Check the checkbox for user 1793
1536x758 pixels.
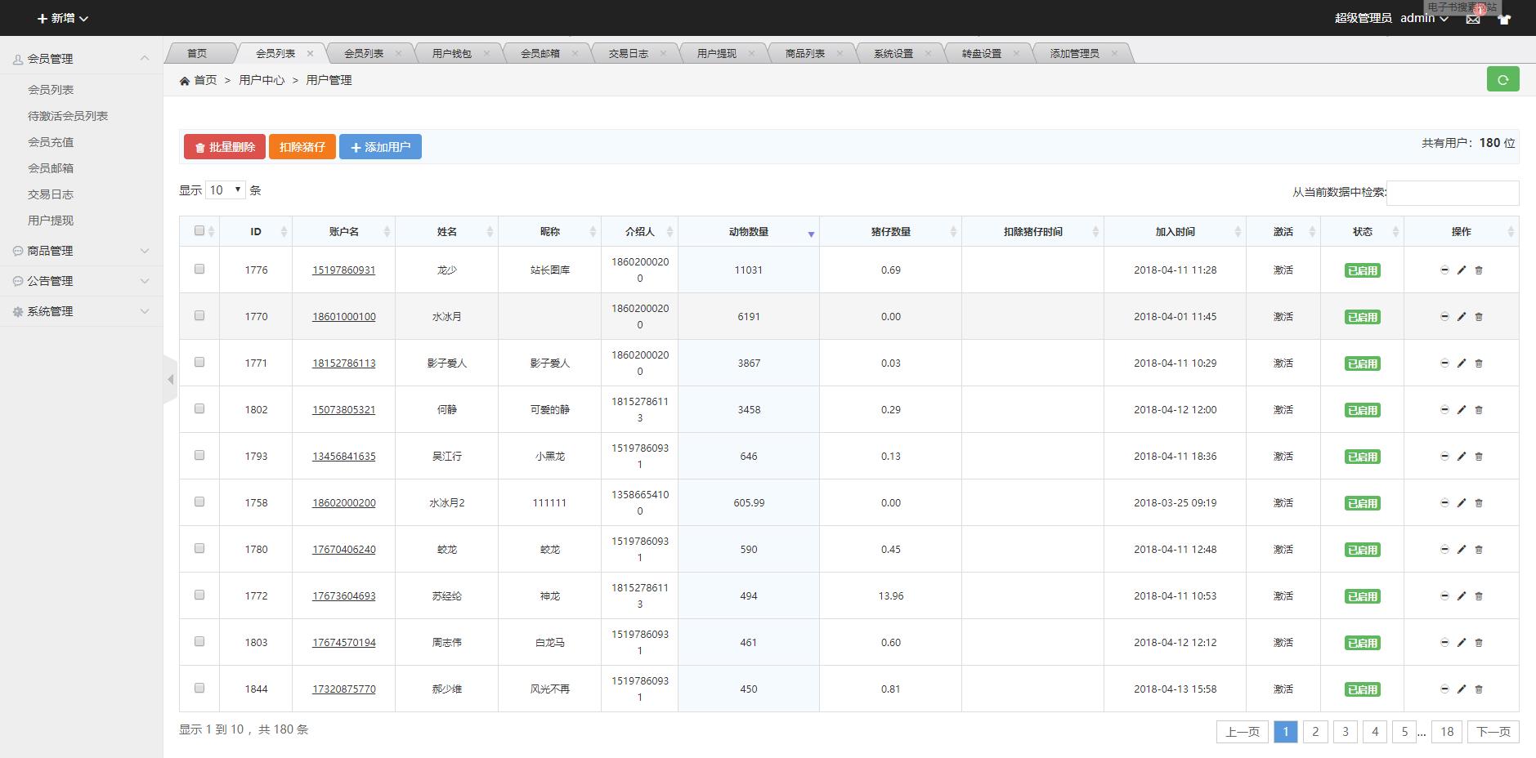pyautogui.click(x=199, y=455)
